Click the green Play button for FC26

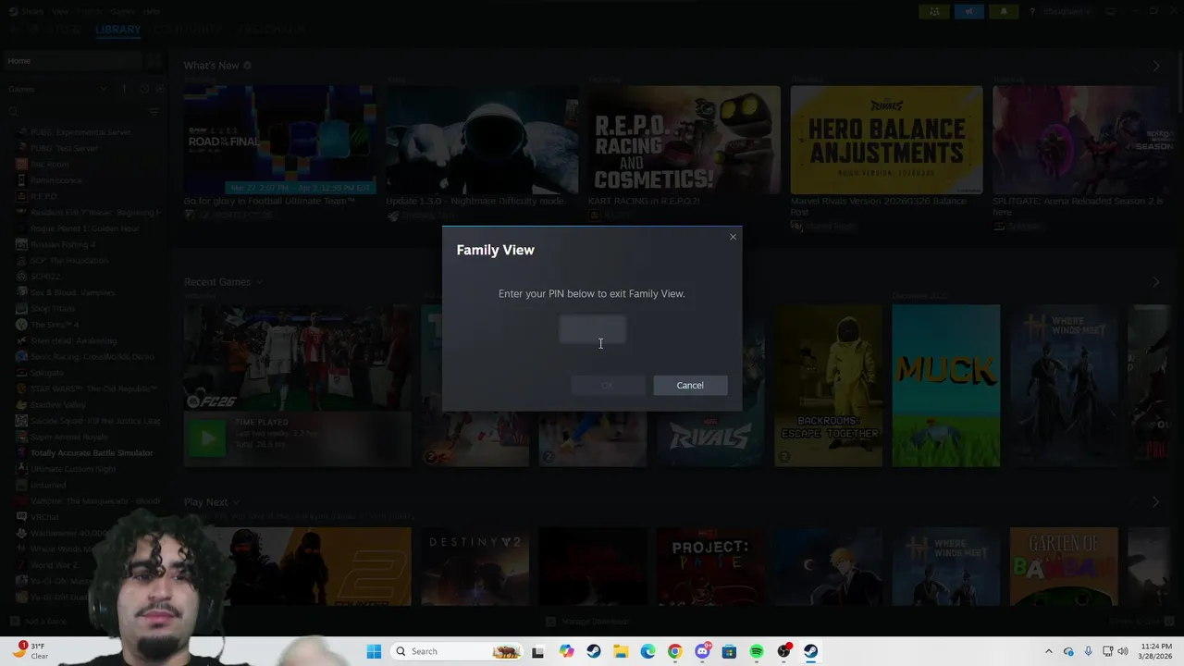pyautogui.click(x=206, y=438)
